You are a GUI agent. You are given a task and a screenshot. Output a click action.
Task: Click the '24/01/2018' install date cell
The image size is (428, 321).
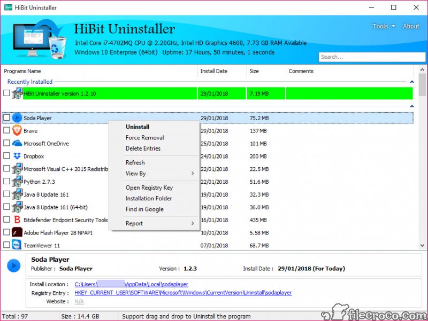coord(215,156)
